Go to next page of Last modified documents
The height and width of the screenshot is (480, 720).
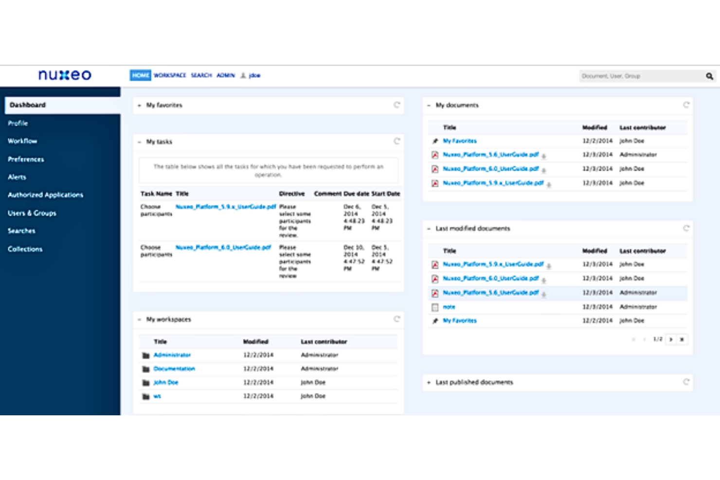(x=671, y=339)
